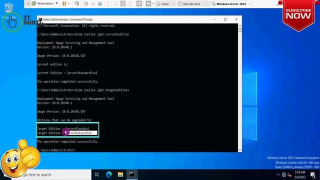Screen dimensions: 320x180
Task: Open the Workstation menu dropdown
Action: pyautogui.click(x=45, y=3)
